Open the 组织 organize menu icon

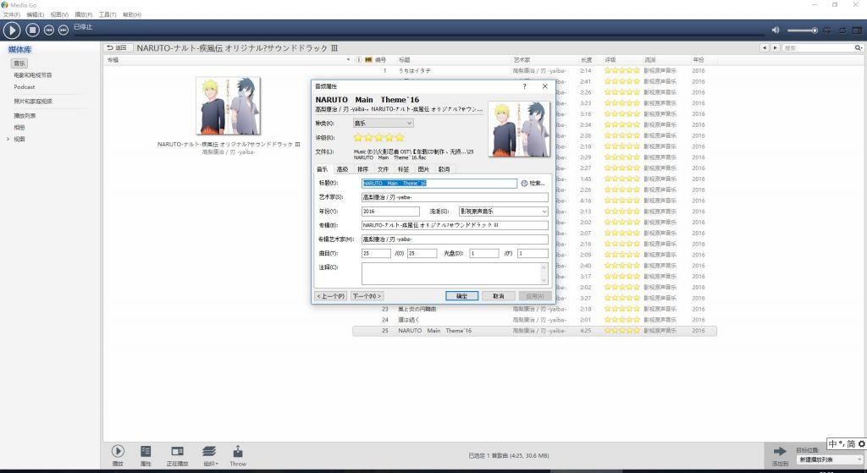click(209, 455)
